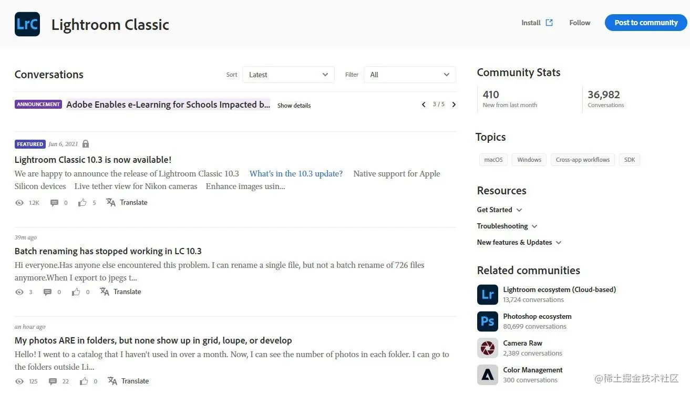Click the Lightroom Classic page title
This screenshot has height=395, width=690.
(110, 25)
